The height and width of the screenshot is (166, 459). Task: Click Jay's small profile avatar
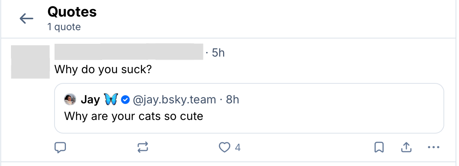[70, 100]
